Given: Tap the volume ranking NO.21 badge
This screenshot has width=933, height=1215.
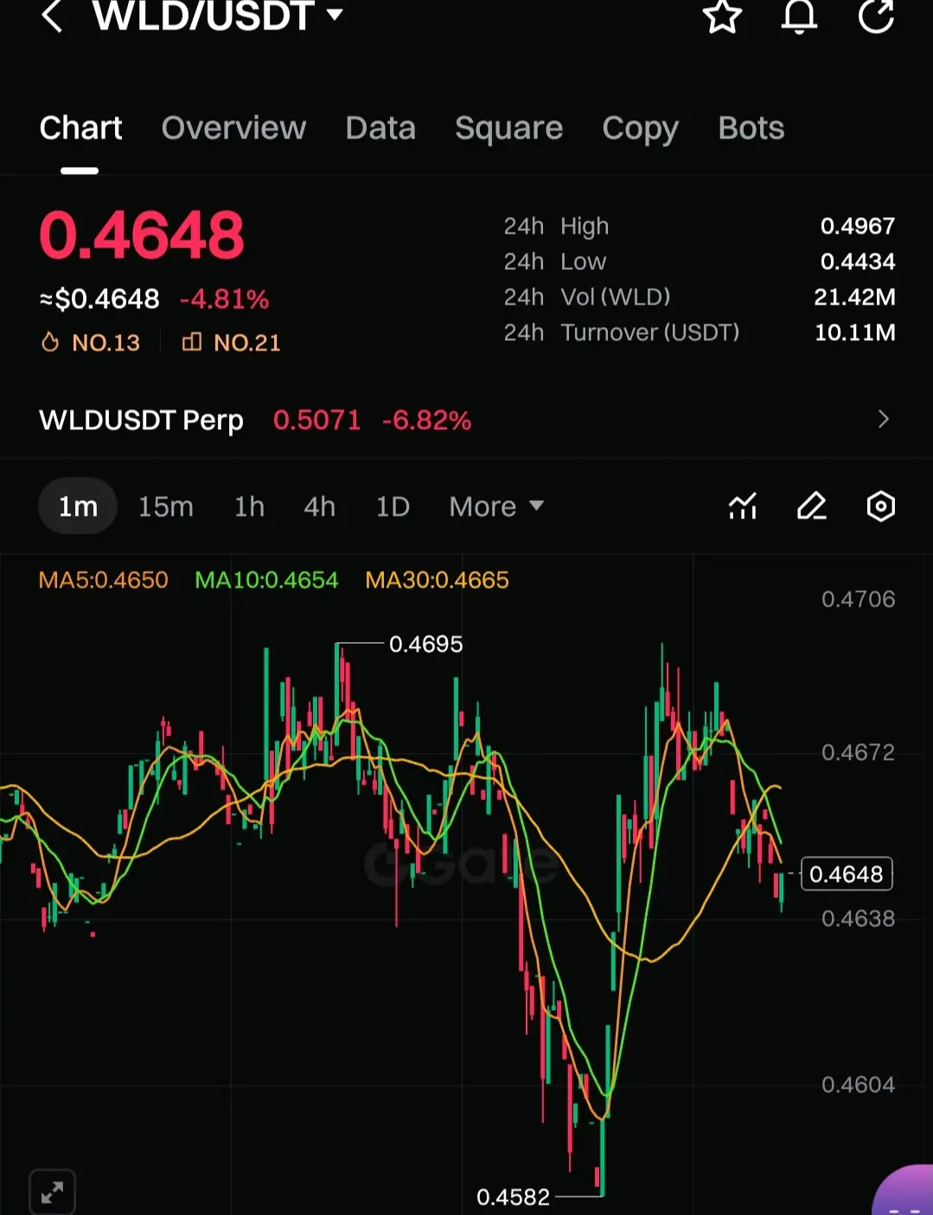Looking at the screenshot, I should (x=231, y=343).
